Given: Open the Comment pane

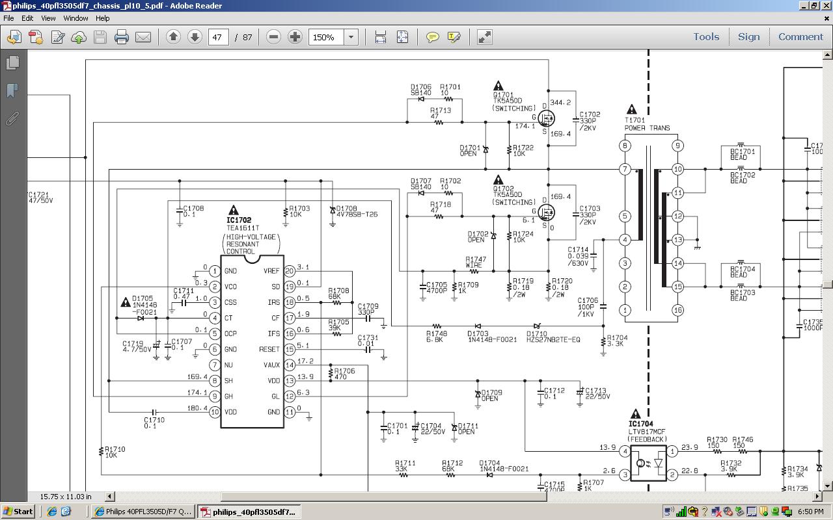Looking at the screenshot, I should [800, 37].
